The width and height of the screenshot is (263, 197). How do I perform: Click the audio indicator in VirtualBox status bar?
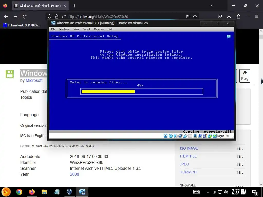pyautogui.click(x=175, y=136)
